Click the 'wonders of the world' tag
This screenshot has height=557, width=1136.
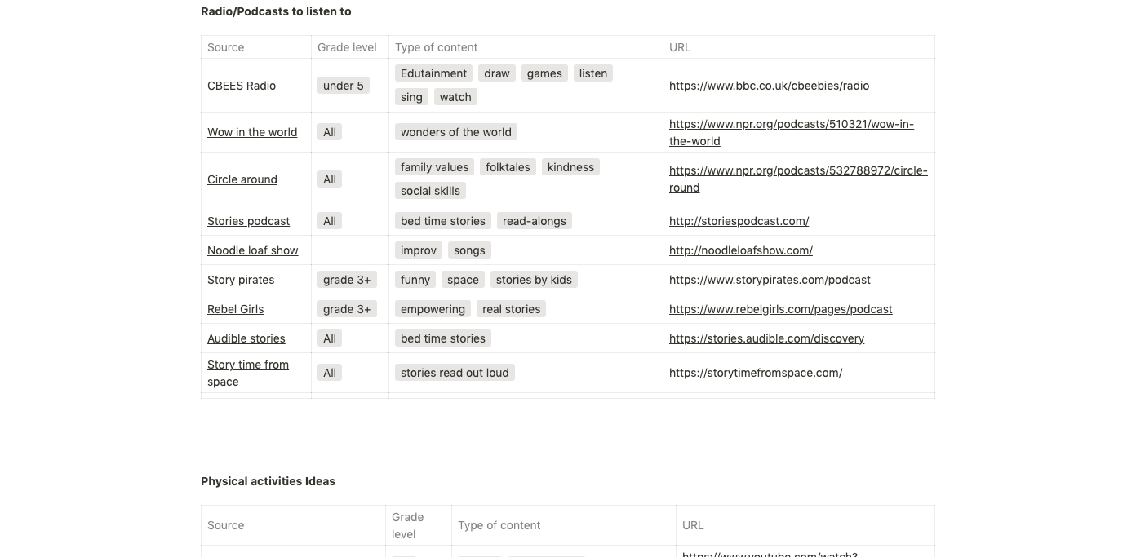coord(456,132)
